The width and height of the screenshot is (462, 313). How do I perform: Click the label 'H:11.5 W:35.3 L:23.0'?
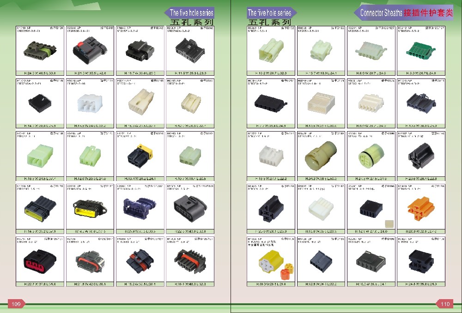[190, 73]
